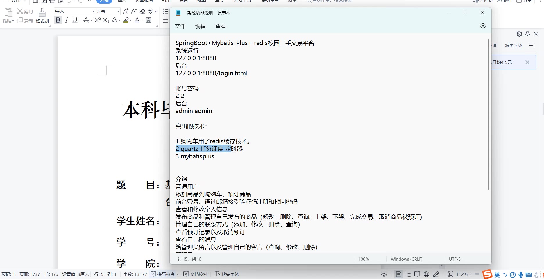The image size is (544, 279).
Task: Click the font color A with blue bar
Action: [x=137, y=20]
